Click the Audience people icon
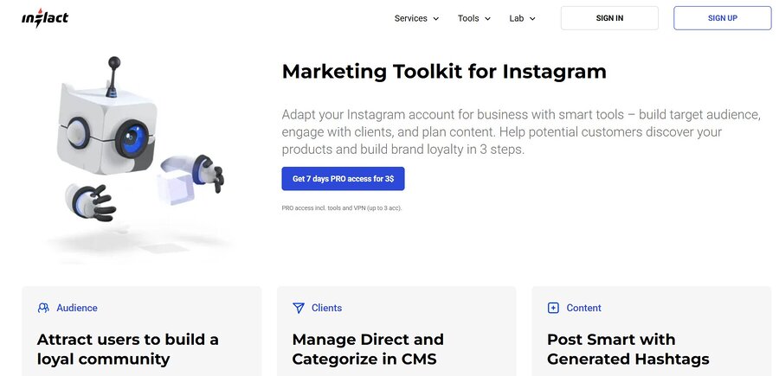The width and height of the screenshot is (779, 376). 43,308
